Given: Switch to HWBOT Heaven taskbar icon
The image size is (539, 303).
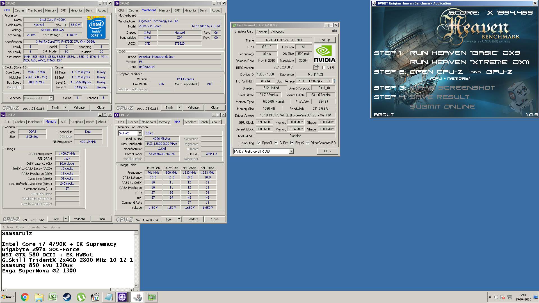Looking at the screenshot, I should 137,297.
